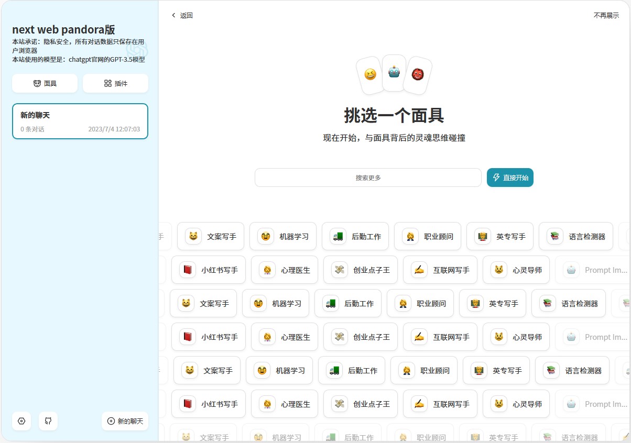Click the back chevron next to 返回
This screenshot has width=631, height=443.
pos(173,16)
